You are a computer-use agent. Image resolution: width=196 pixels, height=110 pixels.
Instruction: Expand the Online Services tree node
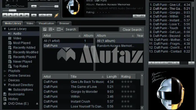pos(5,76)
